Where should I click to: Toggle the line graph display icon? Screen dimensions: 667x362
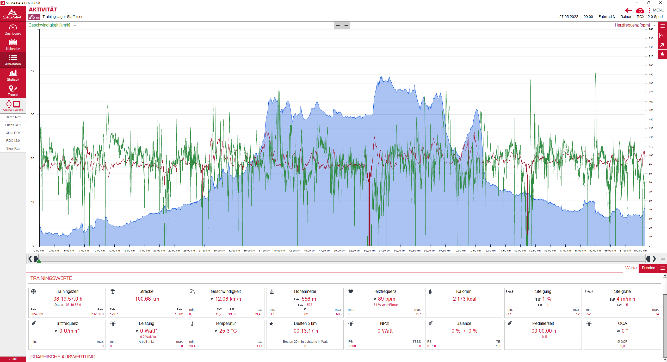click(x=662, y=36)
